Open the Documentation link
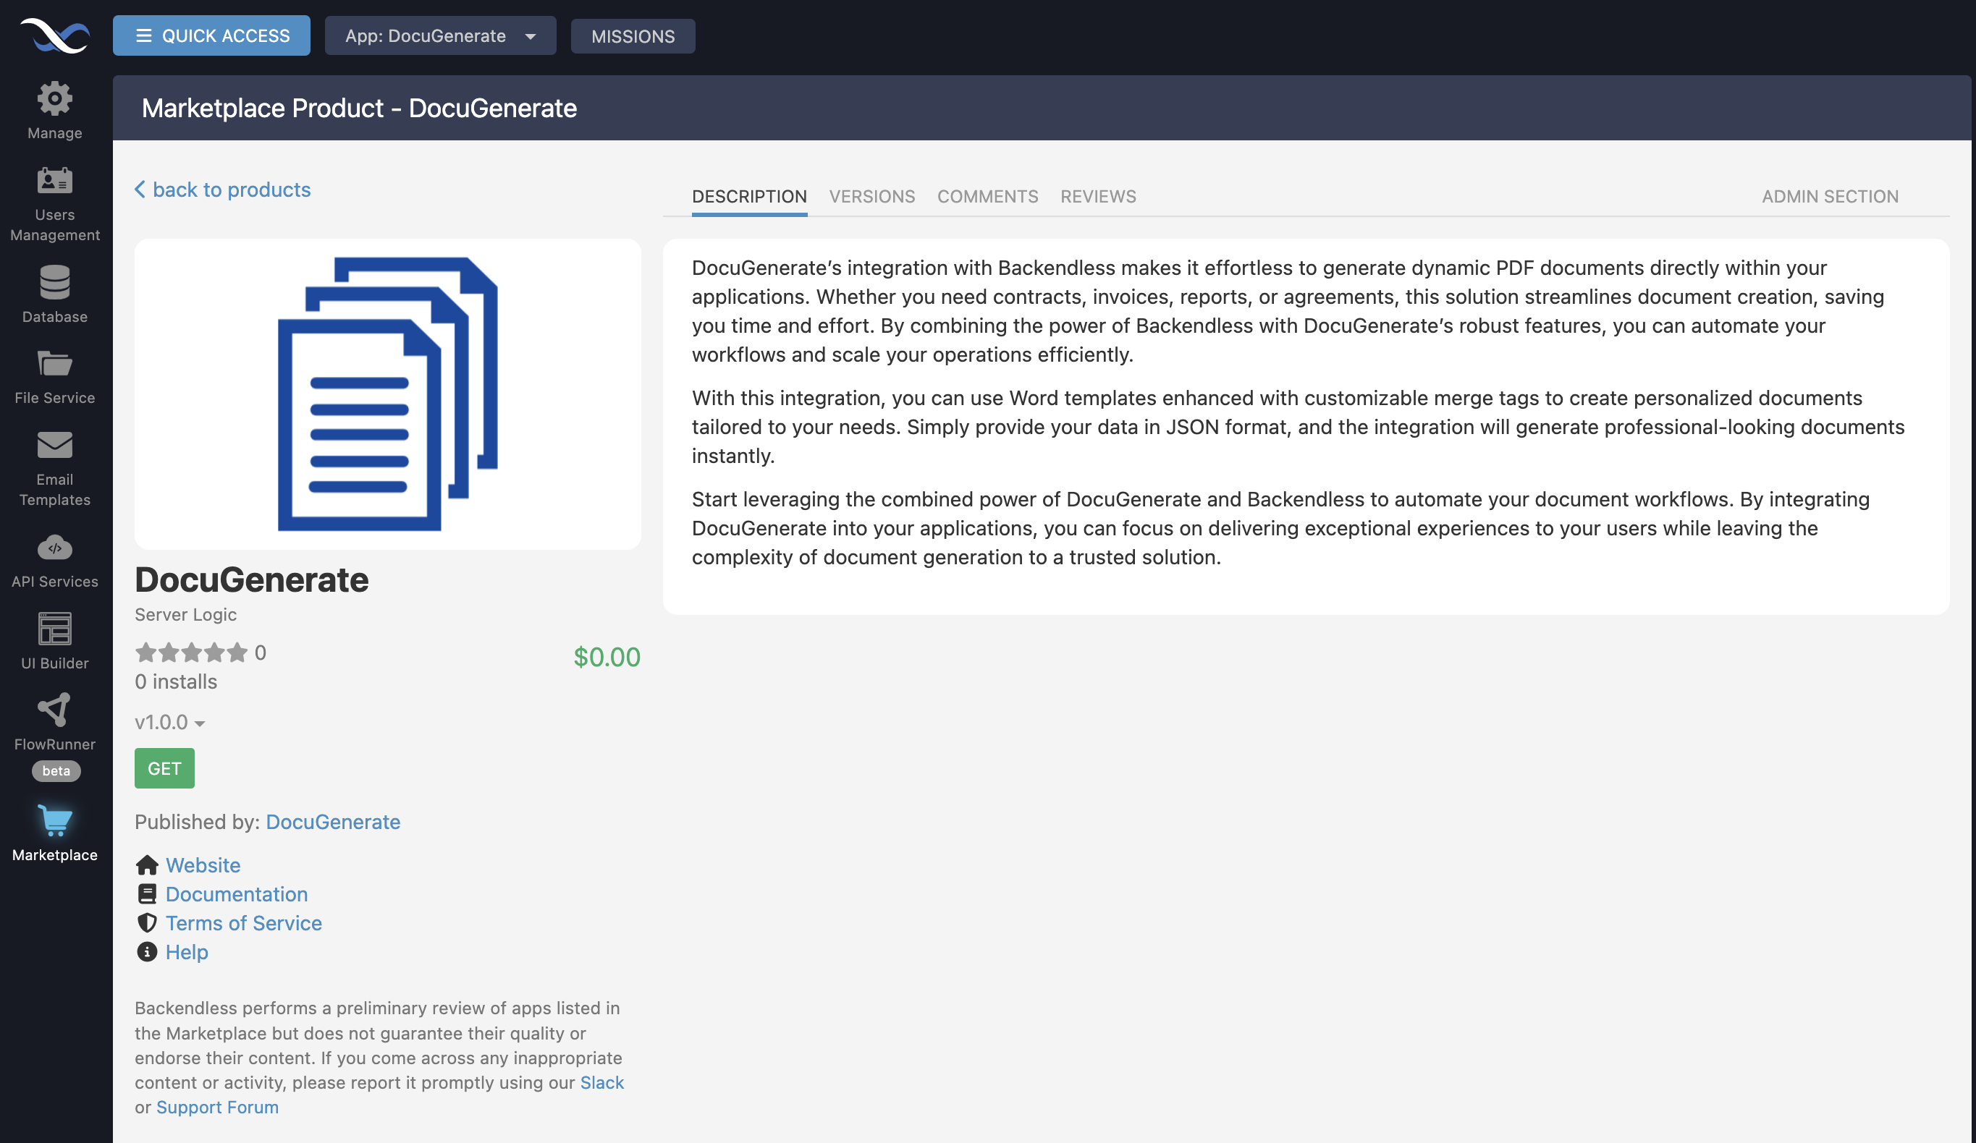This screenshot has height=1143, width=1976. coord(236,893)
